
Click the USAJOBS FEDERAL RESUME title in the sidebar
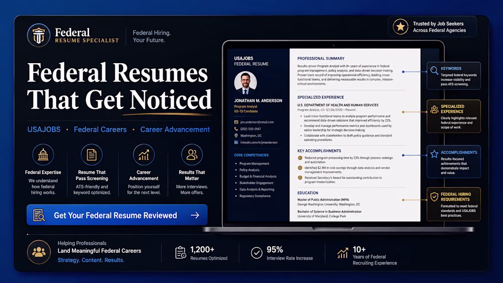(x=251, y=61)
